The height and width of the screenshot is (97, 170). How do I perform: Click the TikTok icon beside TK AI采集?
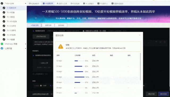click(4, 12)
